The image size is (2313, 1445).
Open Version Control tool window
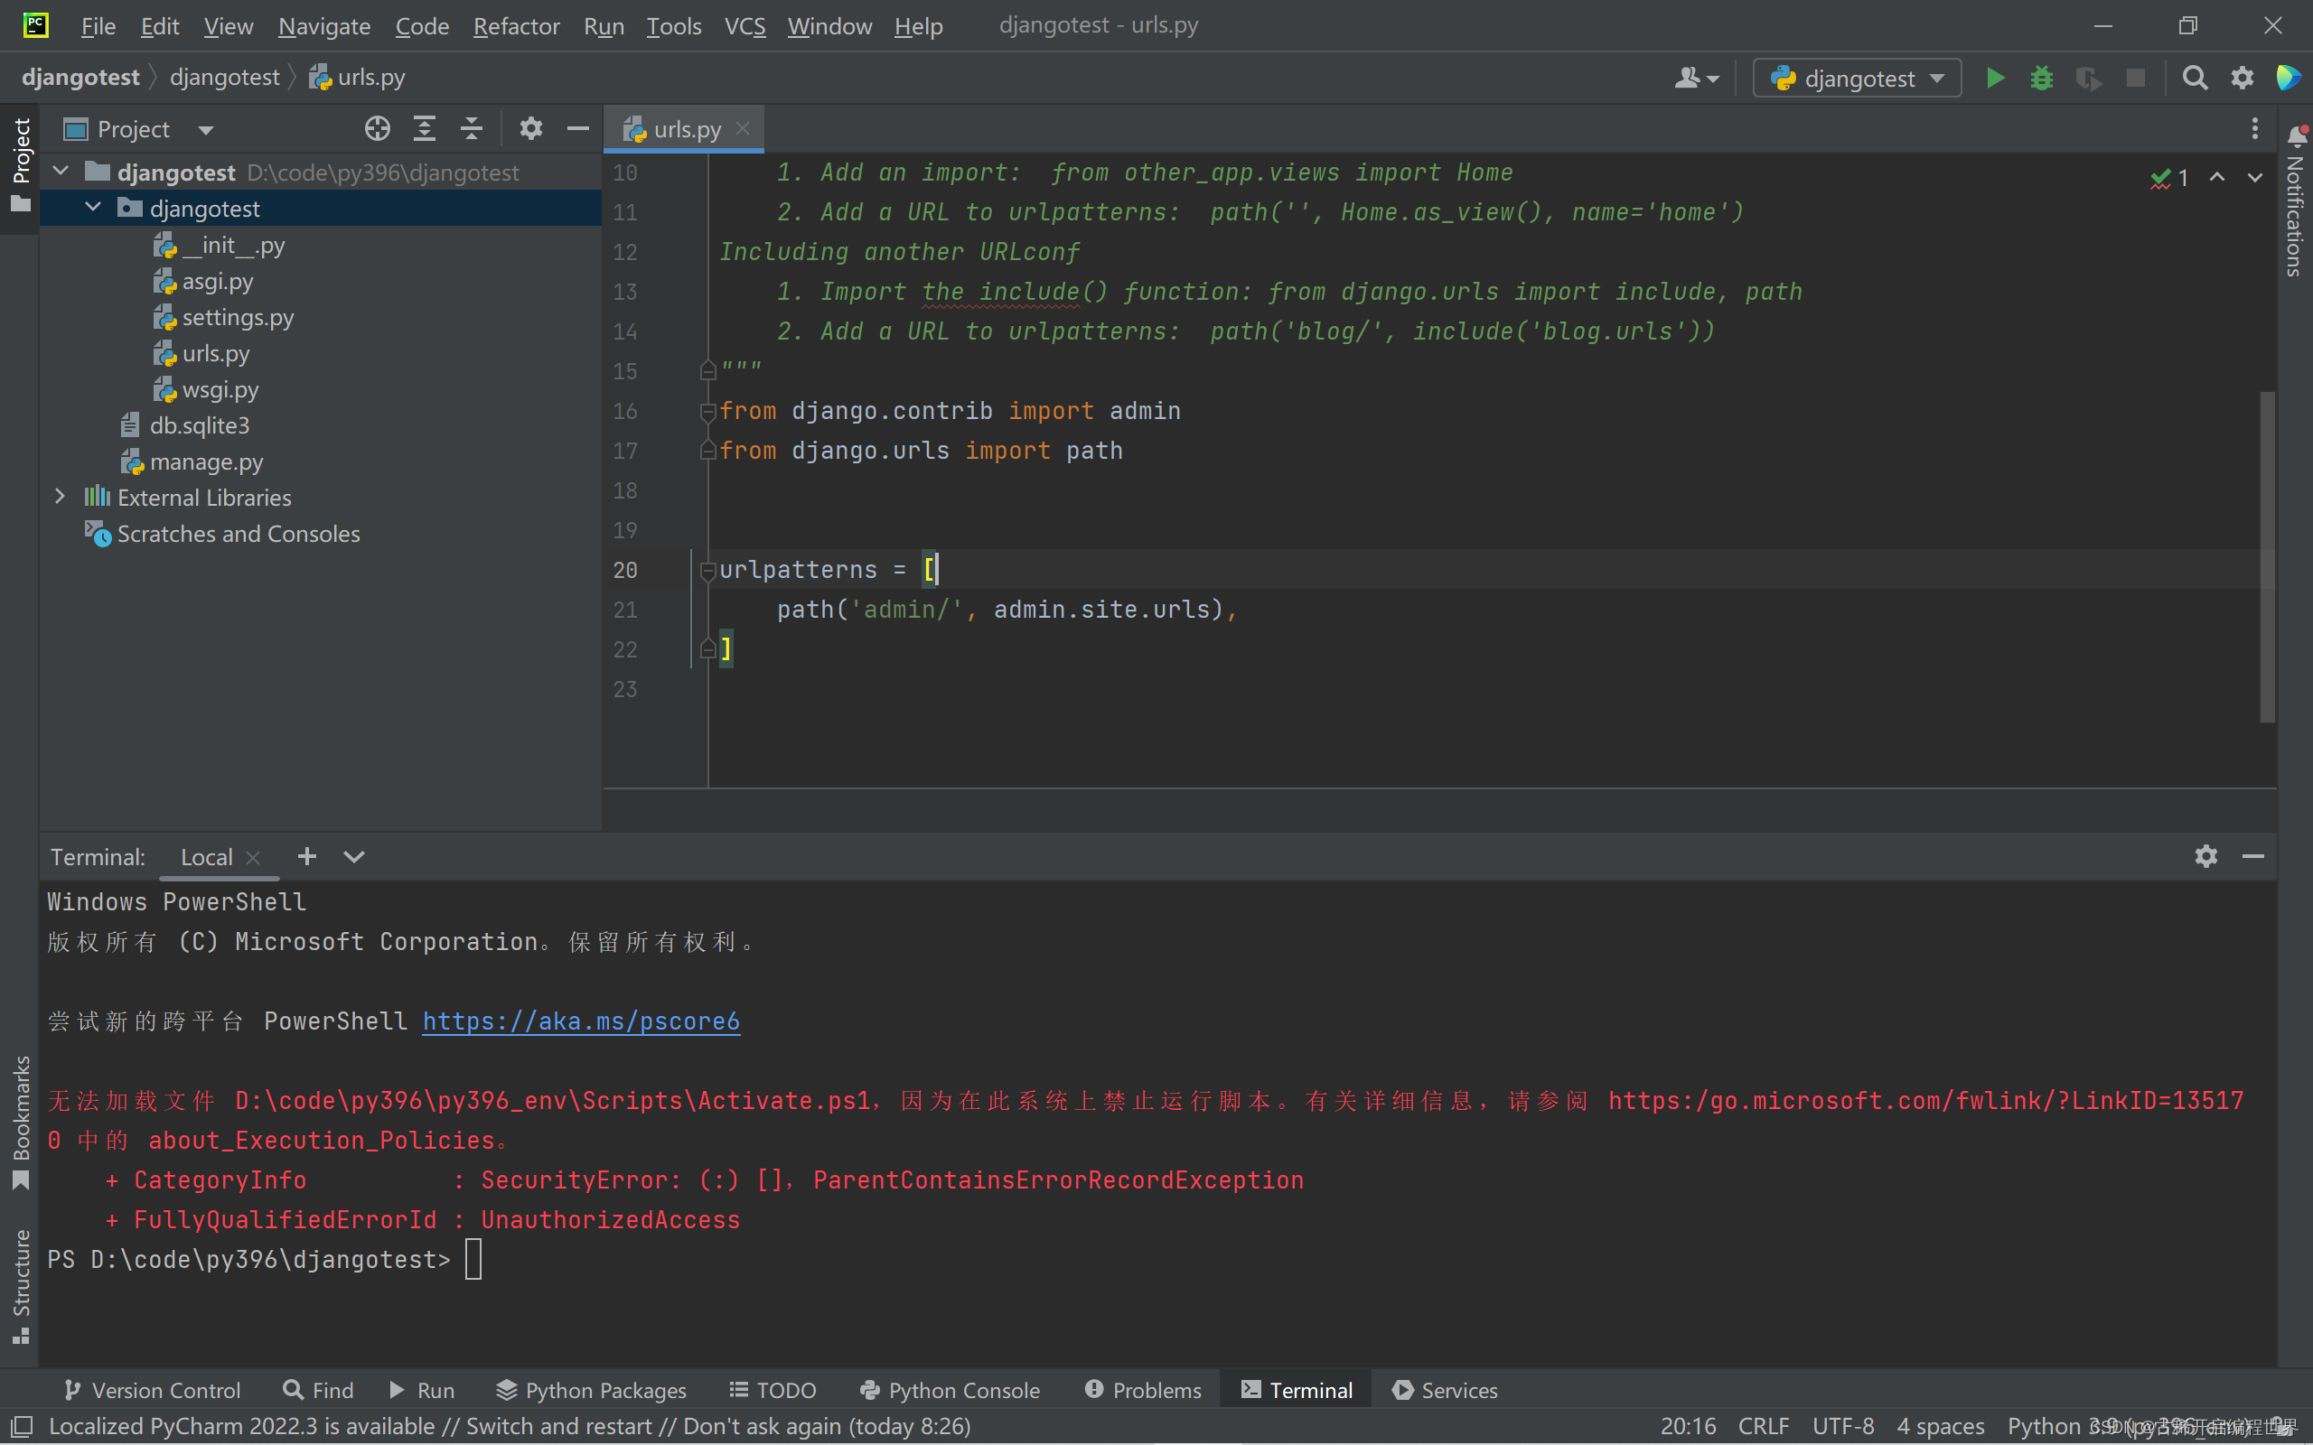click(151, 1390)
